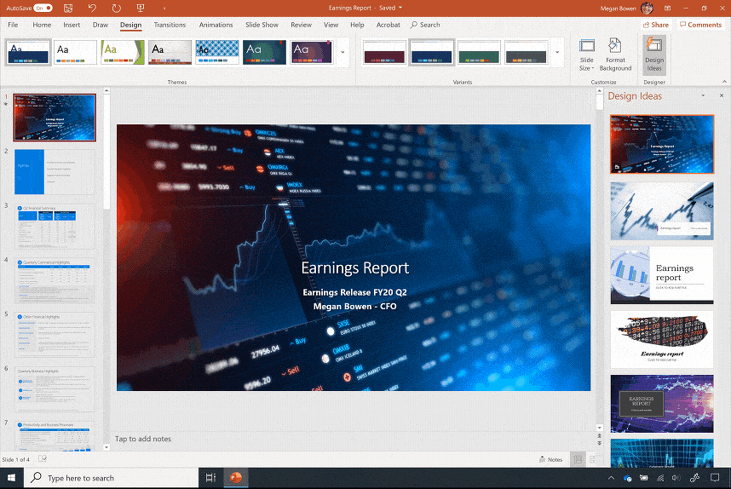
Task: Open the Slide Size dropdown
Action: click(586, 55)
